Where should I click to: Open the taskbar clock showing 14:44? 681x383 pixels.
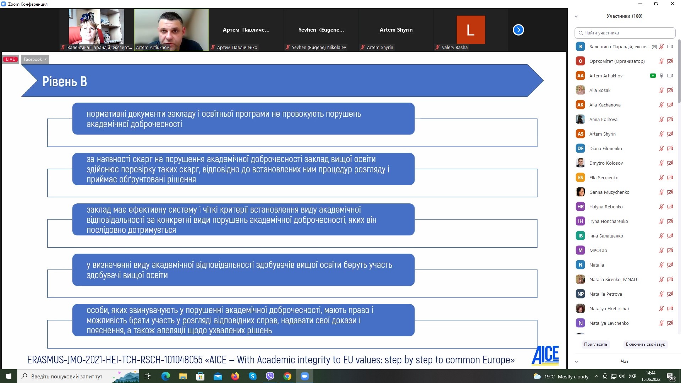[650, 376]
